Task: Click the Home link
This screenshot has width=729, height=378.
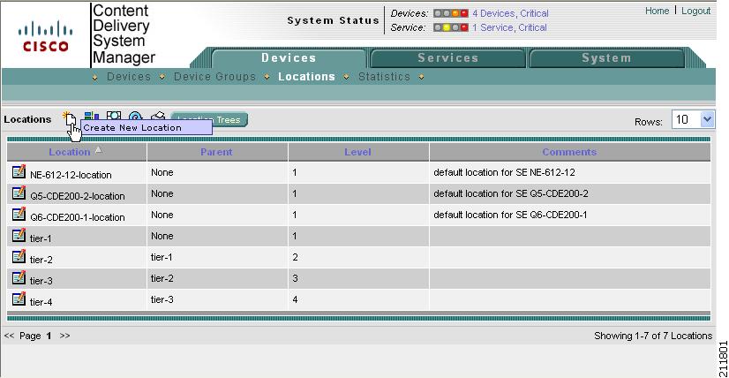Action: (657, 11)
